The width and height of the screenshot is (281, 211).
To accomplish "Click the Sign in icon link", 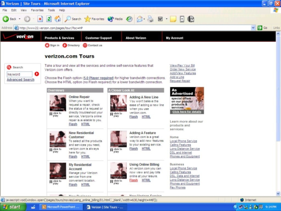I will [52, 45].
